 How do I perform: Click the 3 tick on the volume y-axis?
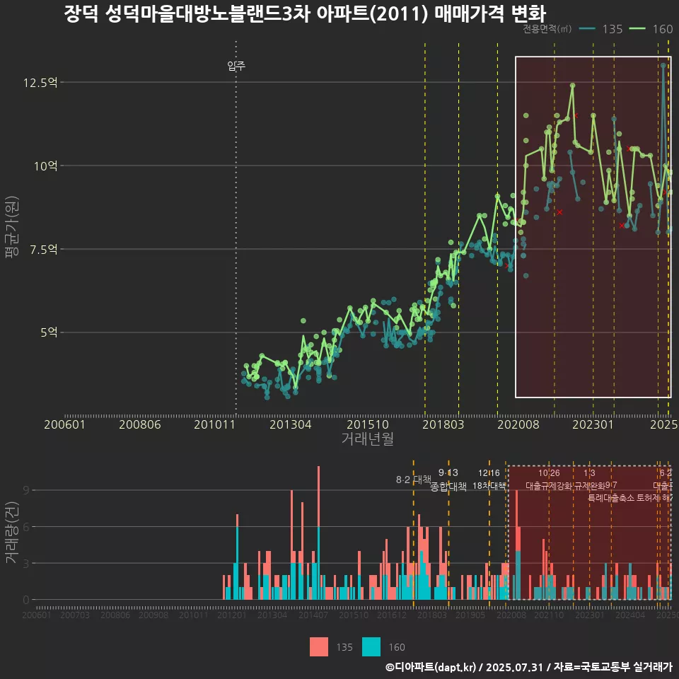point(26,564)
